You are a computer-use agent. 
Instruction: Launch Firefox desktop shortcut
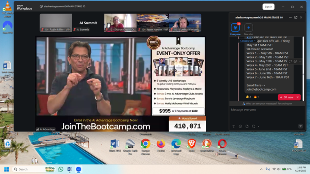(161, 146)
